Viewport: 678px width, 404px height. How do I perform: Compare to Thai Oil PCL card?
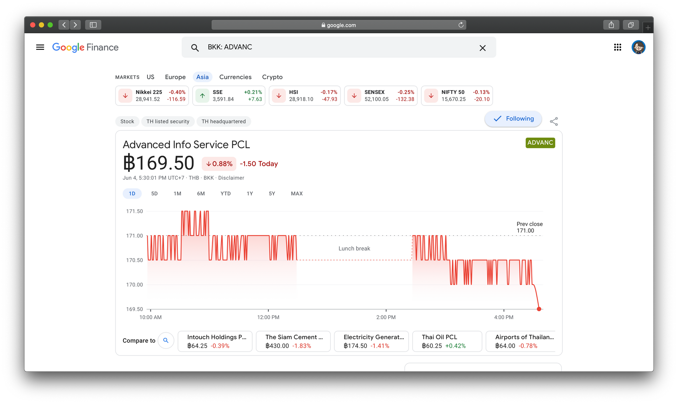click(x=447, y=341)
